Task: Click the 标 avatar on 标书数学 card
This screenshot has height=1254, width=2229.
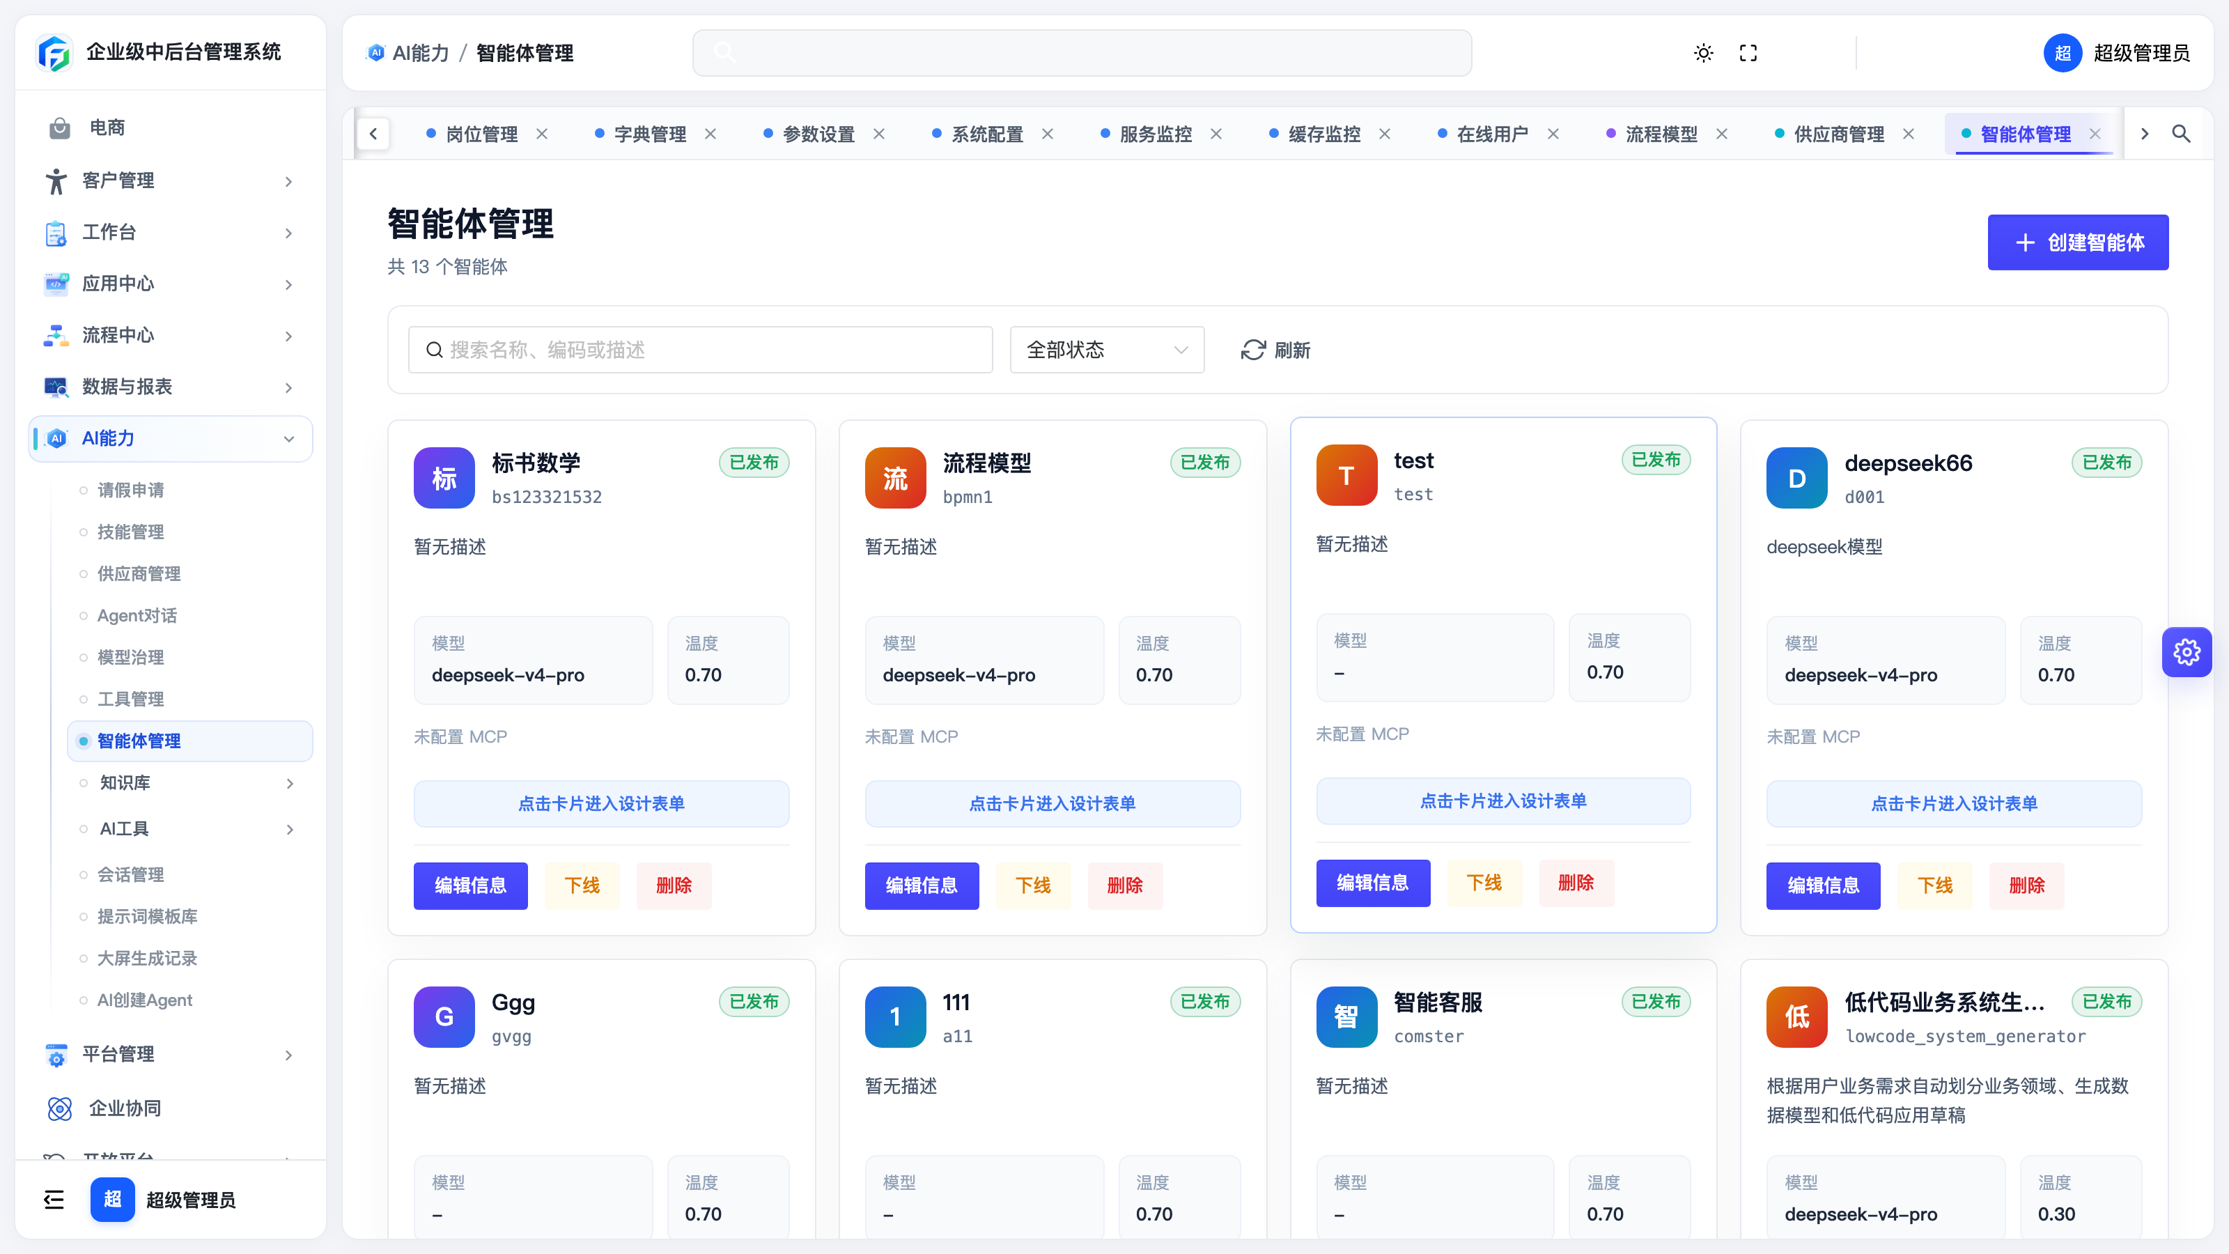Action: tap(444, 478)
